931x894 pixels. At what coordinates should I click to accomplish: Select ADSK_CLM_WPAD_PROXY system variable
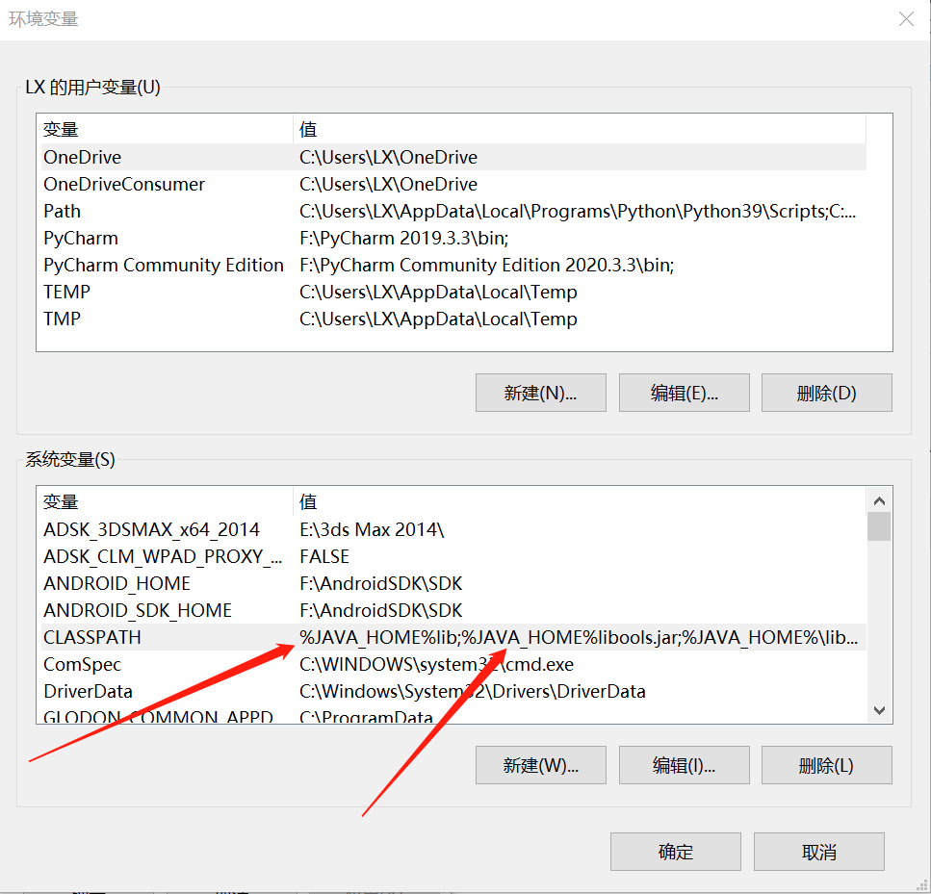pos(453,556)
